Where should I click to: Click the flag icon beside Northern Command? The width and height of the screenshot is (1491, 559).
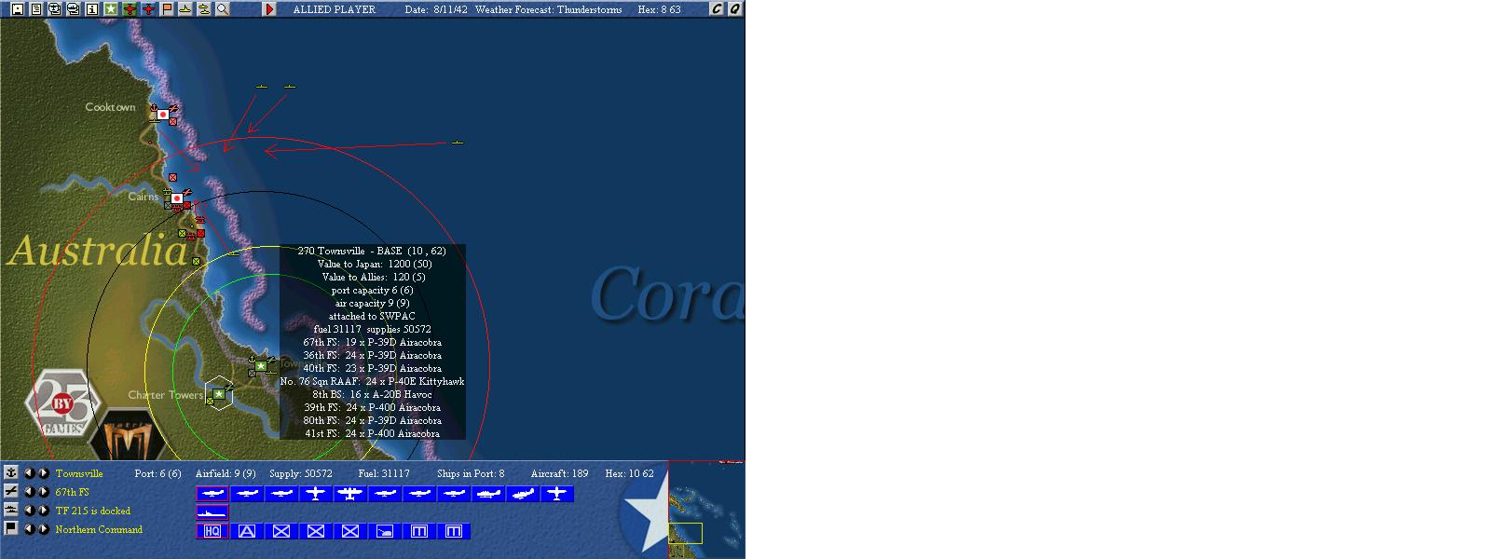11,528
